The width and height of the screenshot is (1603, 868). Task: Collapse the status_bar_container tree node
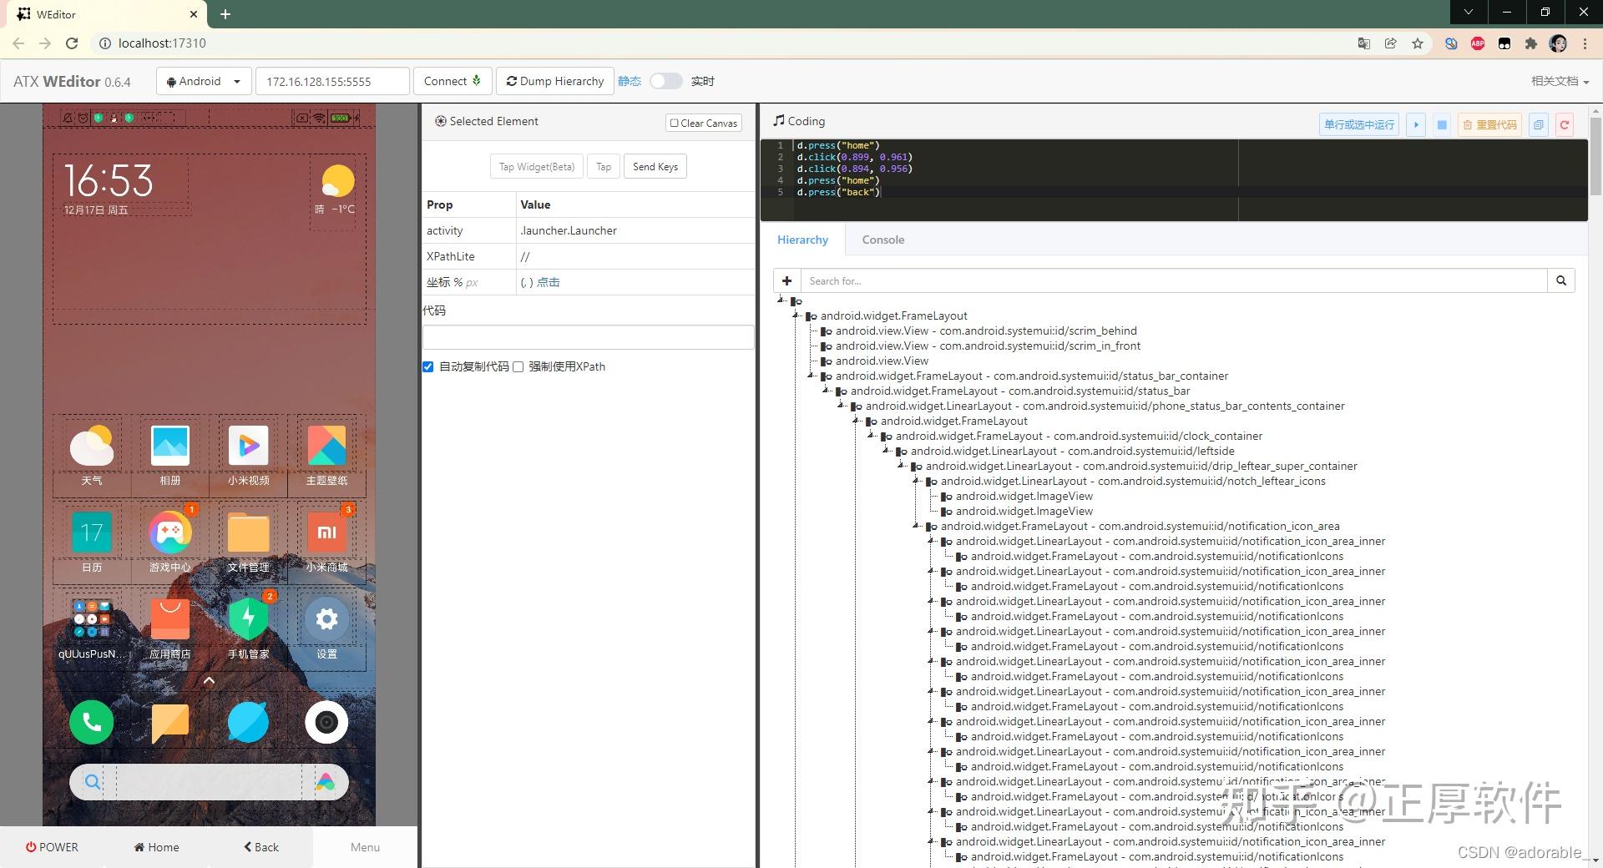coord(811,376)
